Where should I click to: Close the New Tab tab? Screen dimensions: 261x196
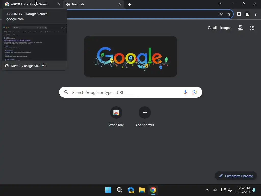(x=120, y=4)
